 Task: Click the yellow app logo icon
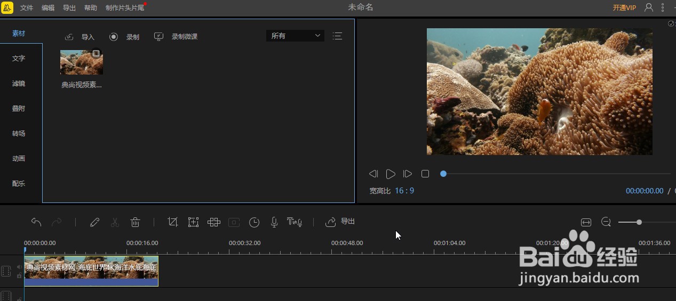pos(8,7)
